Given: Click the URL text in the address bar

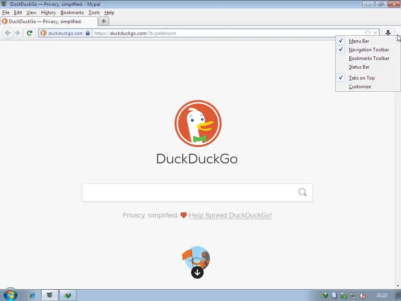Looking at the screenshot, I should pyautogui.click(x=135, y=33).
